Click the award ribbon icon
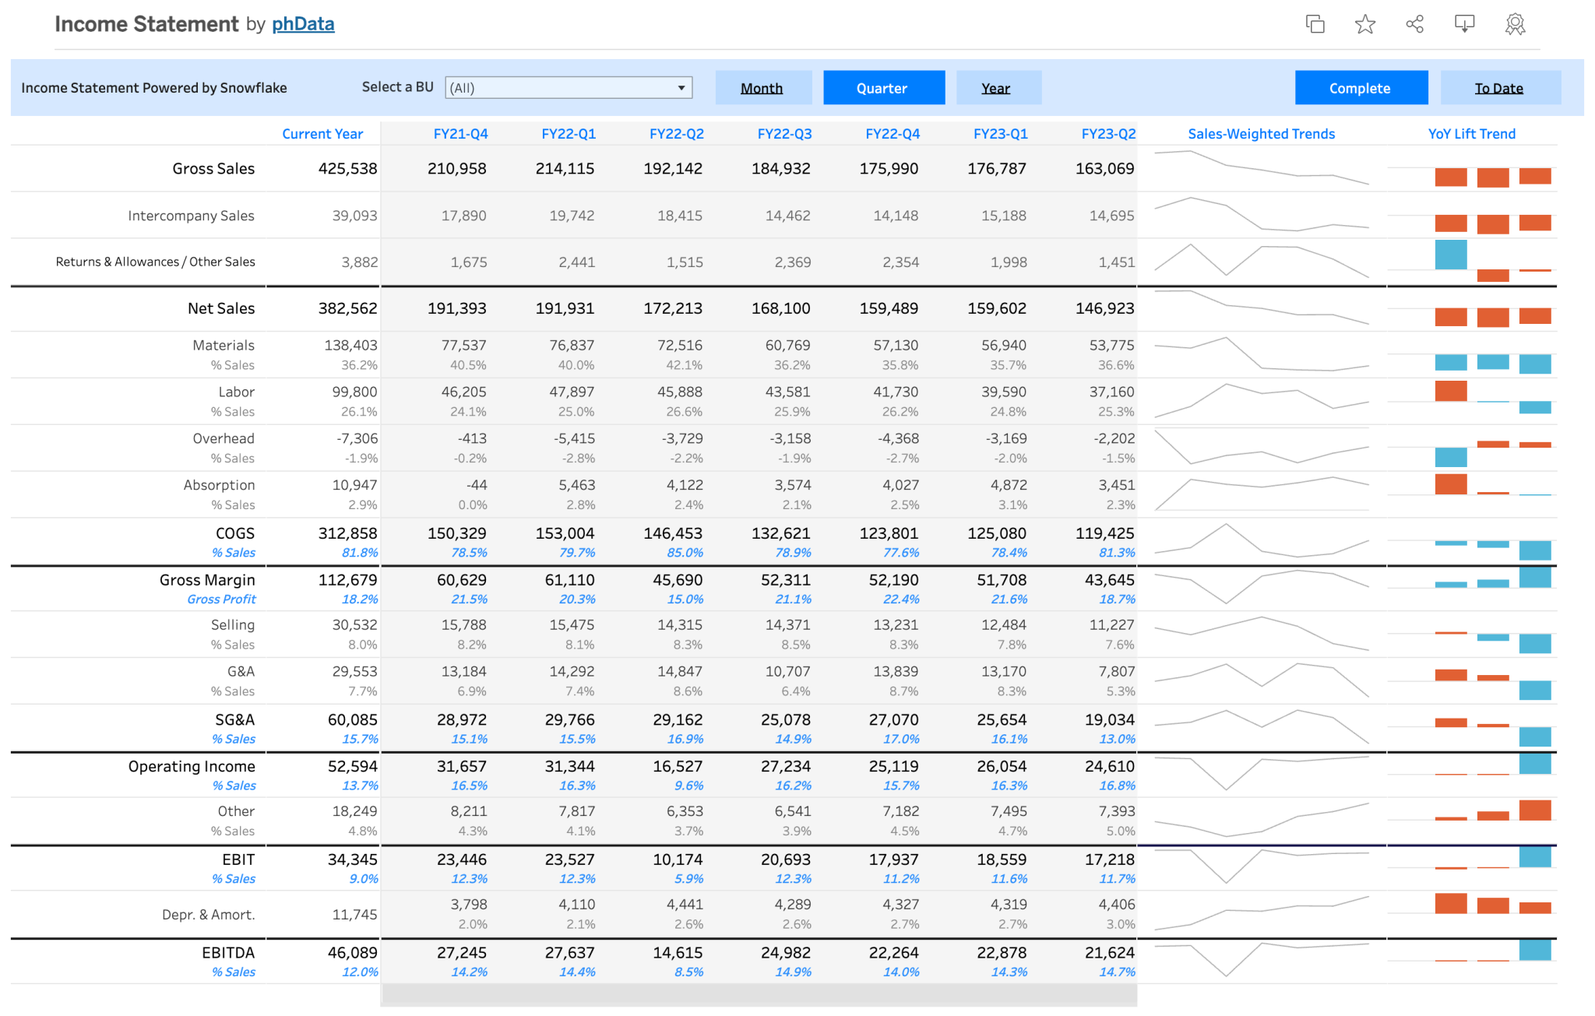Viewport: 1595px width, 1016px height. coord(1514,24)
